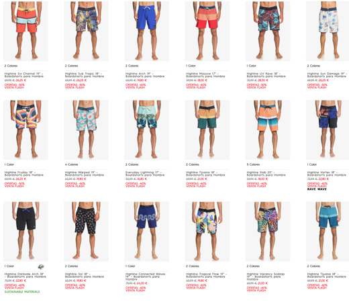Click the sustainable materials icon beside Darkside Arch

(x=41, y=266)
